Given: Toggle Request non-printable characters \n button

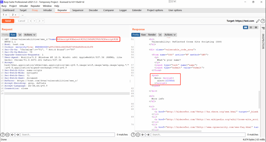Looking at the screenshot, I should tap(20, 35).
